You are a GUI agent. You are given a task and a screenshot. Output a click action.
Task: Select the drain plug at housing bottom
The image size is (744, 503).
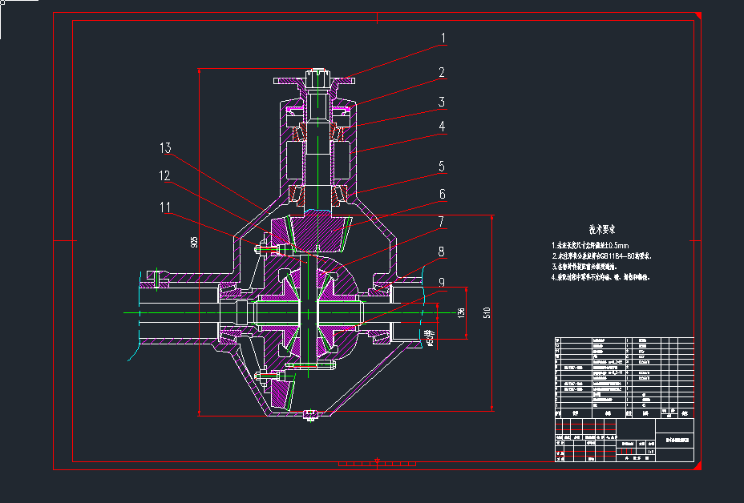coord(309,414)
